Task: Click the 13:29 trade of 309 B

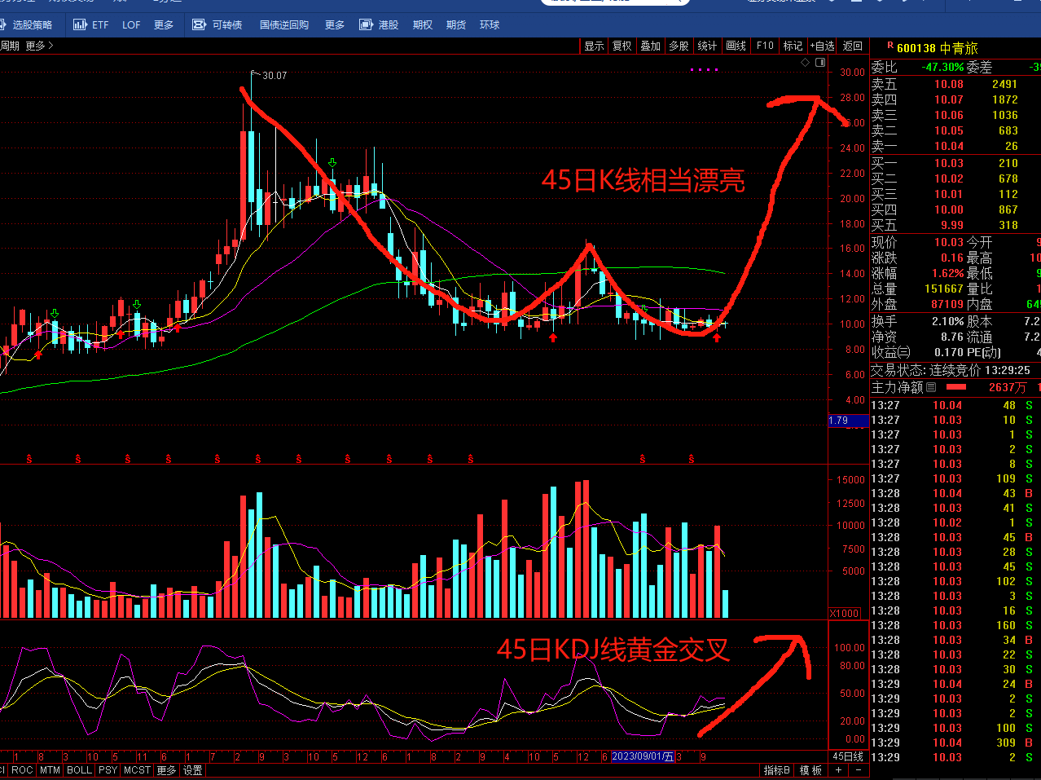Action: coord(955,743)
